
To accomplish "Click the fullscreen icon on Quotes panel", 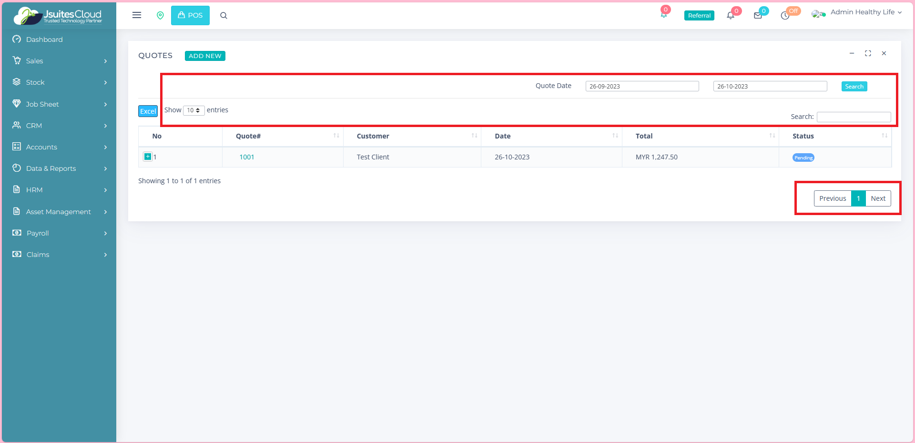I will [868, 53].
